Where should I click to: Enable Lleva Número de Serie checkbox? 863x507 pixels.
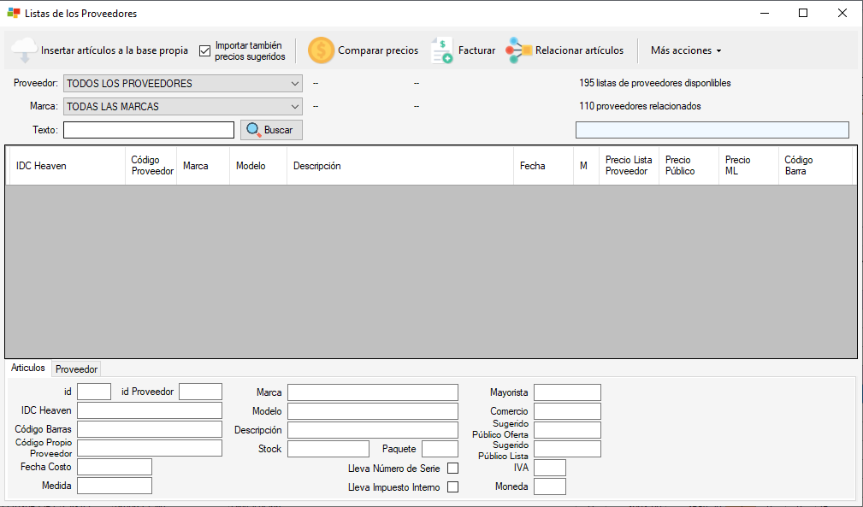(453, 468)
